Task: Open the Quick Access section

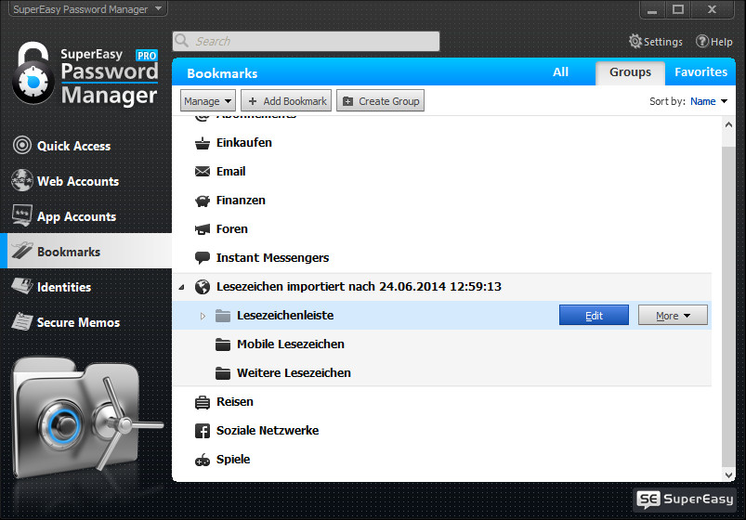Action: tap(85, 146)
